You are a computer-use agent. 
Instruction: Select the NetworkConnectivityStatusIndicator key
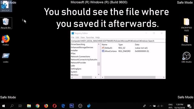(84, 60)
